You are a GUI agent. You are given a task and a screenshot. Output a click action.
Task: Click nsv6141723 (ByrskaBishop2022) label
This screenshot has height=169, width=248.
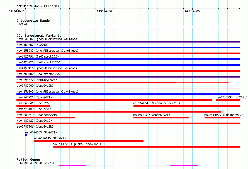77,144
